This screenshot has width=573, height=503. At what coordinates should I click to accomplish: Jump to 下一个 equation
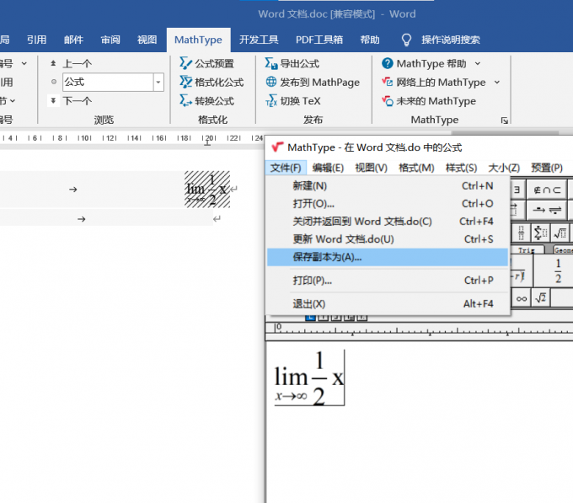coord(77,101)
